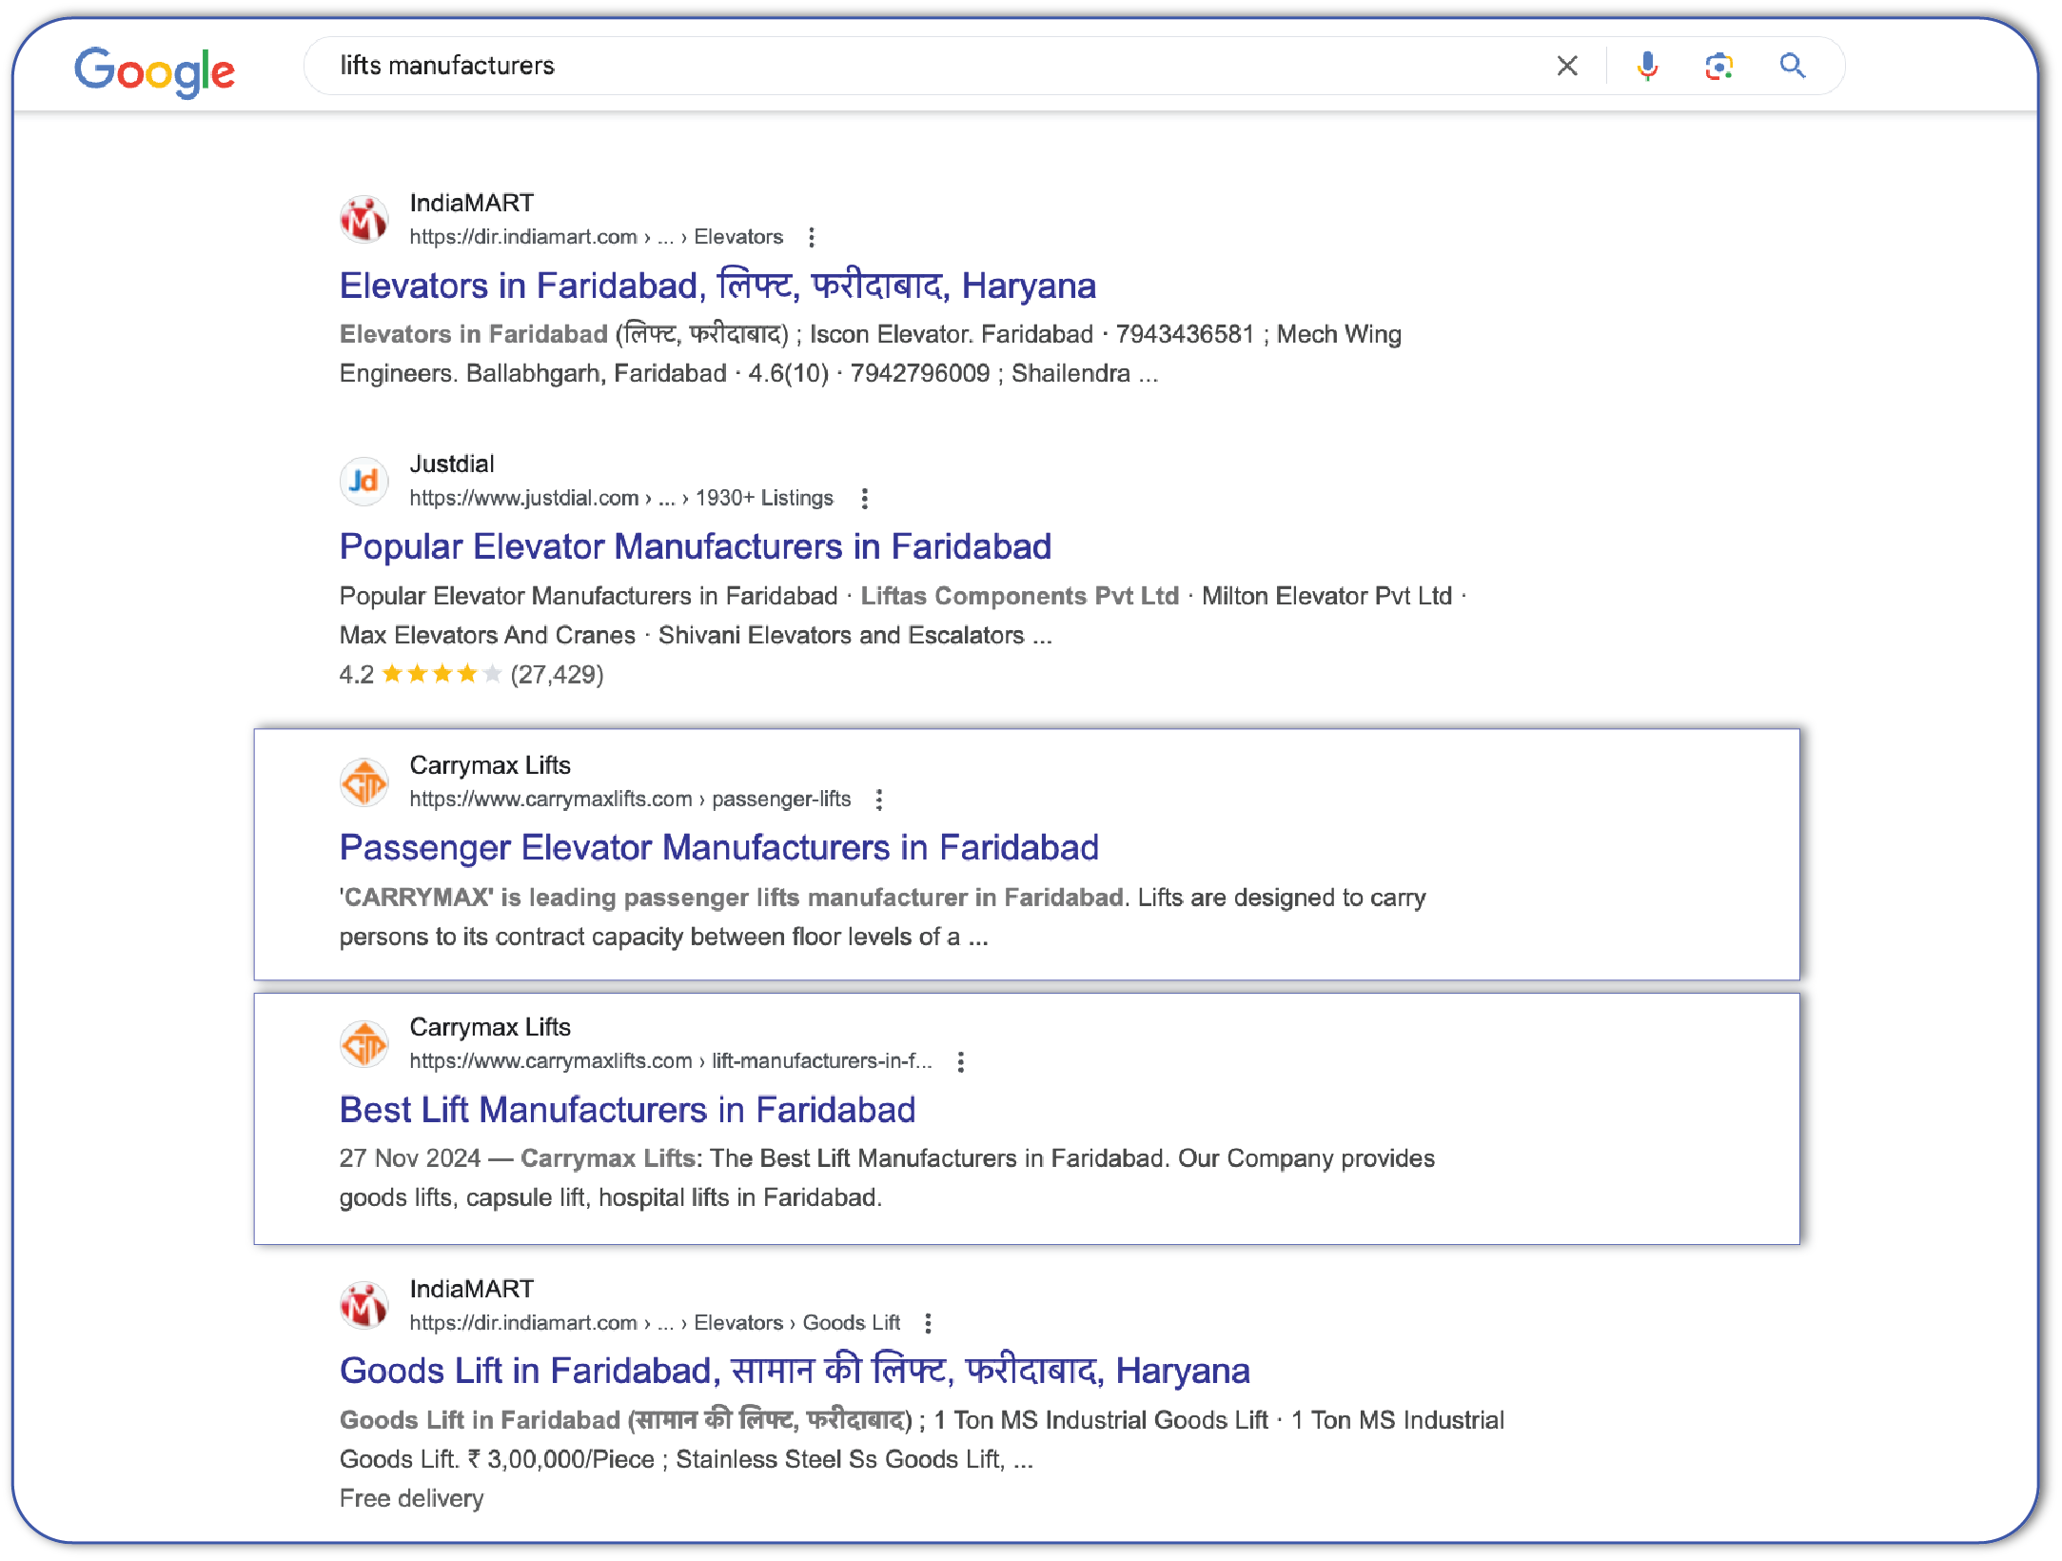Click 'IndiaMART' site name on Goods Lift result

[x=472, y=1289]
